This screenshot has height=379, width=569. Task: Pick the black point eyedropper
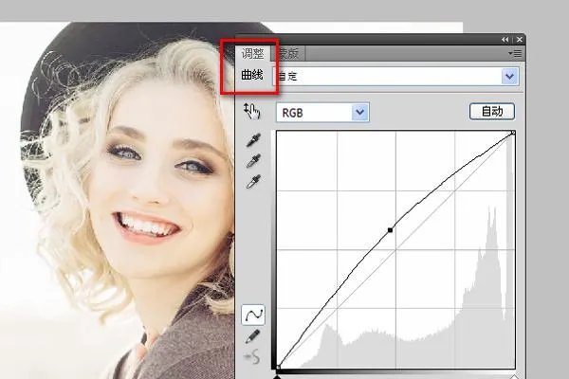253,140
